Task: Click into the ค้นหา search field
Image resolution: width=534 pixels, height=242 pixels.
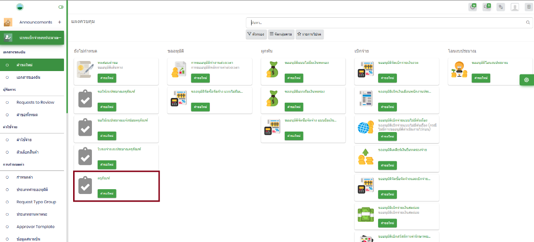Action: click(x=385, y=23)
